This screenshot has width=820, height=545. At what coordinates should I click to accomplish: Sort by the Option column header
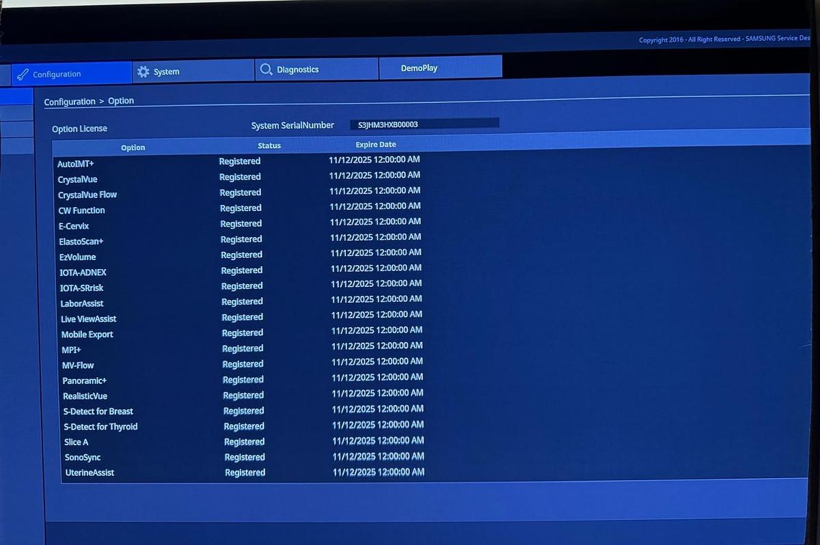(x=133, y=148)
